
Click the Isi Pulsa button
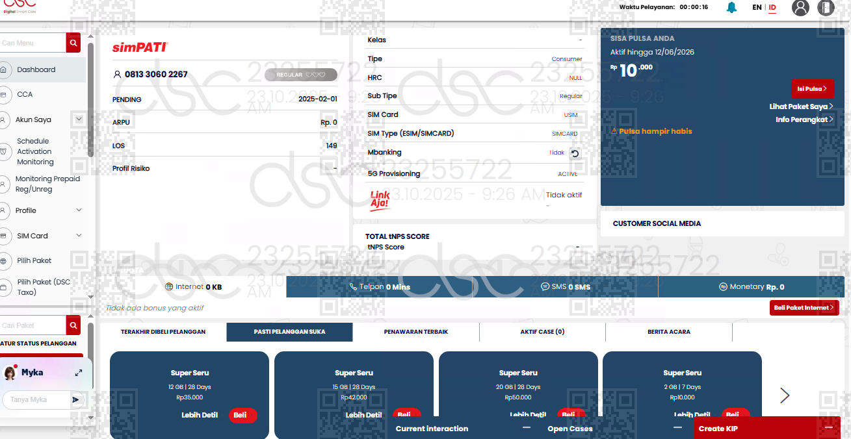click(x=813, y=89)
